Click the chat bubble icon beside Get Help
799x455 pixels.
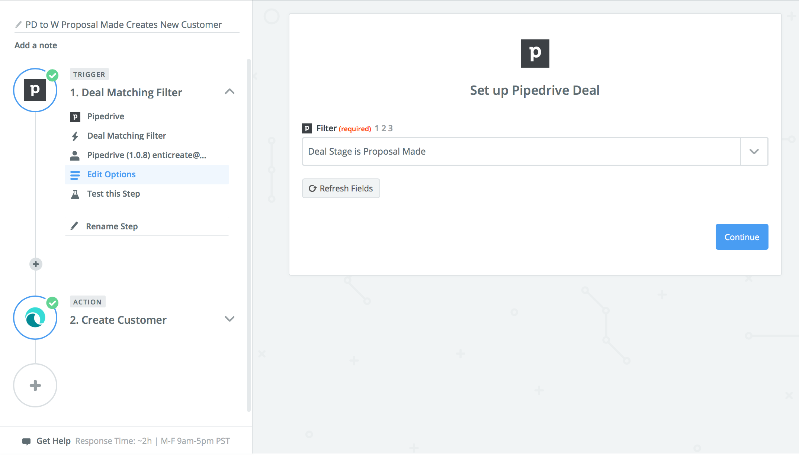coord(26,441)
